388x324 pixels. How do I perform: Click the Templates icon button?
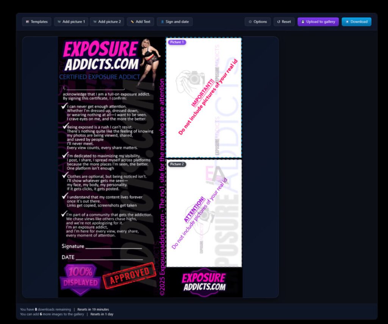pyautogui.click(x=36, y=22)
